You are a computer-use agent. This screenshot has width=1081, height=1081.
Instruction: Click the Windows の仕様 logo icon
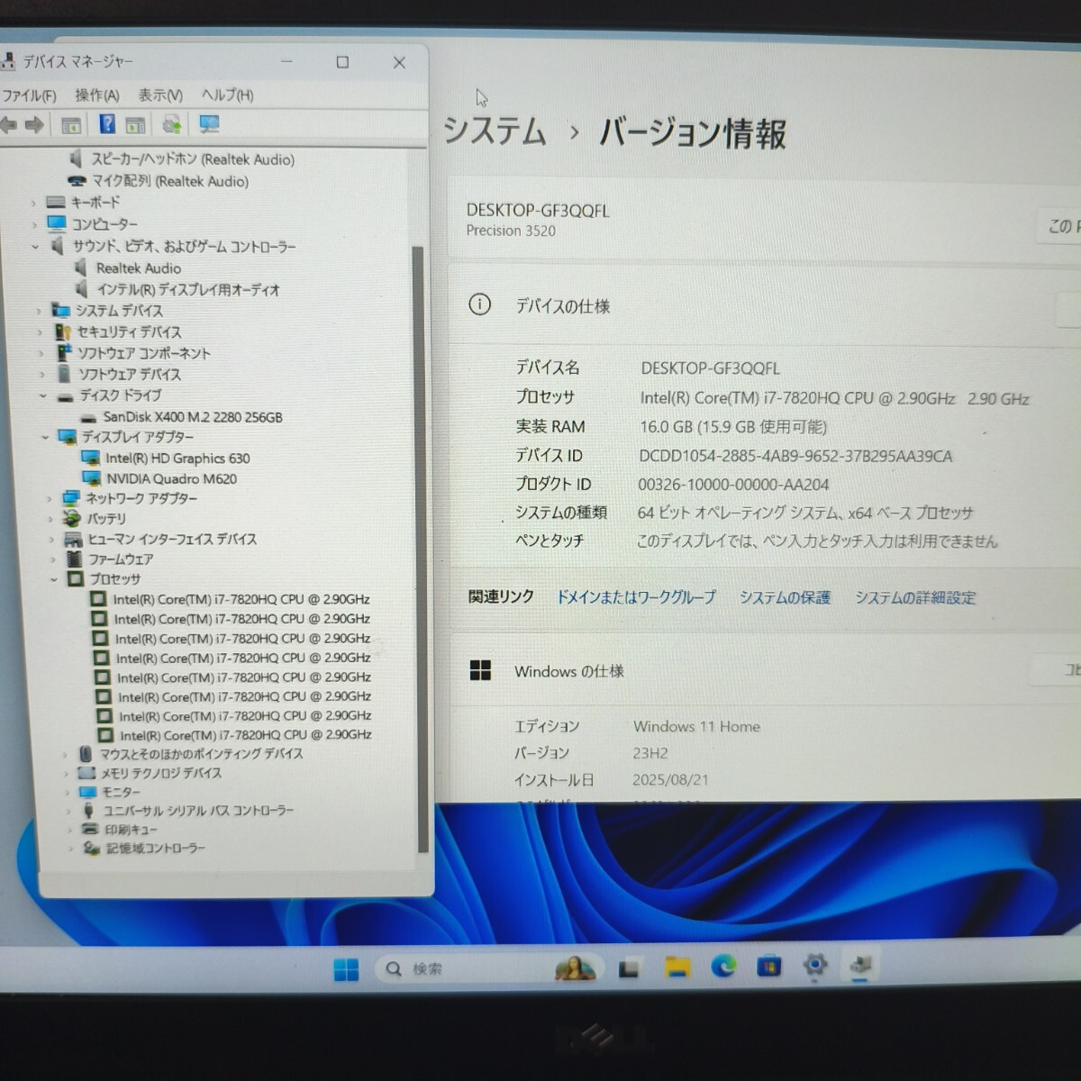tap(481, 670)
